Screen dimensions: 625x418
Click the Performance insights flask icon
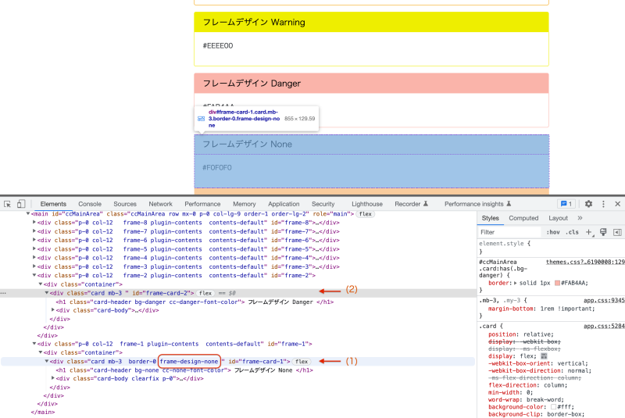point(509,204)
